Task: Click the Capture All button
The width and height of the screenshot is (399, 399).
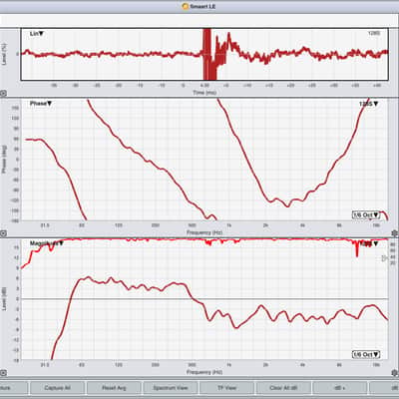Action: [57, 388]
